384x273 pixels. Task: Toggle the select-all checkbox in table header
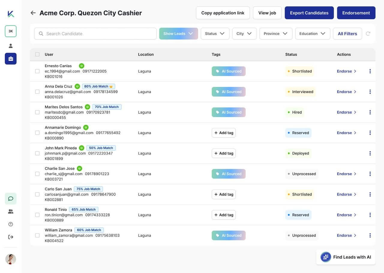(x=37, y=54)
